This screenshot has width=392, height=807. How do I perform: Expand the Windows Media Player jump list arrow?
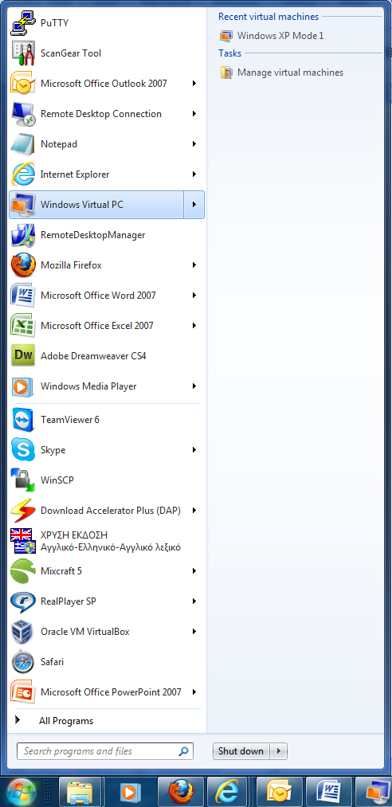(194, 386)
